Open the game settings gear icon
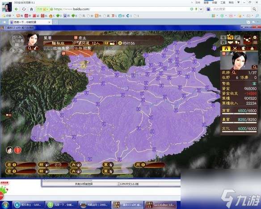The image size is (261, 209). [255, 38]
